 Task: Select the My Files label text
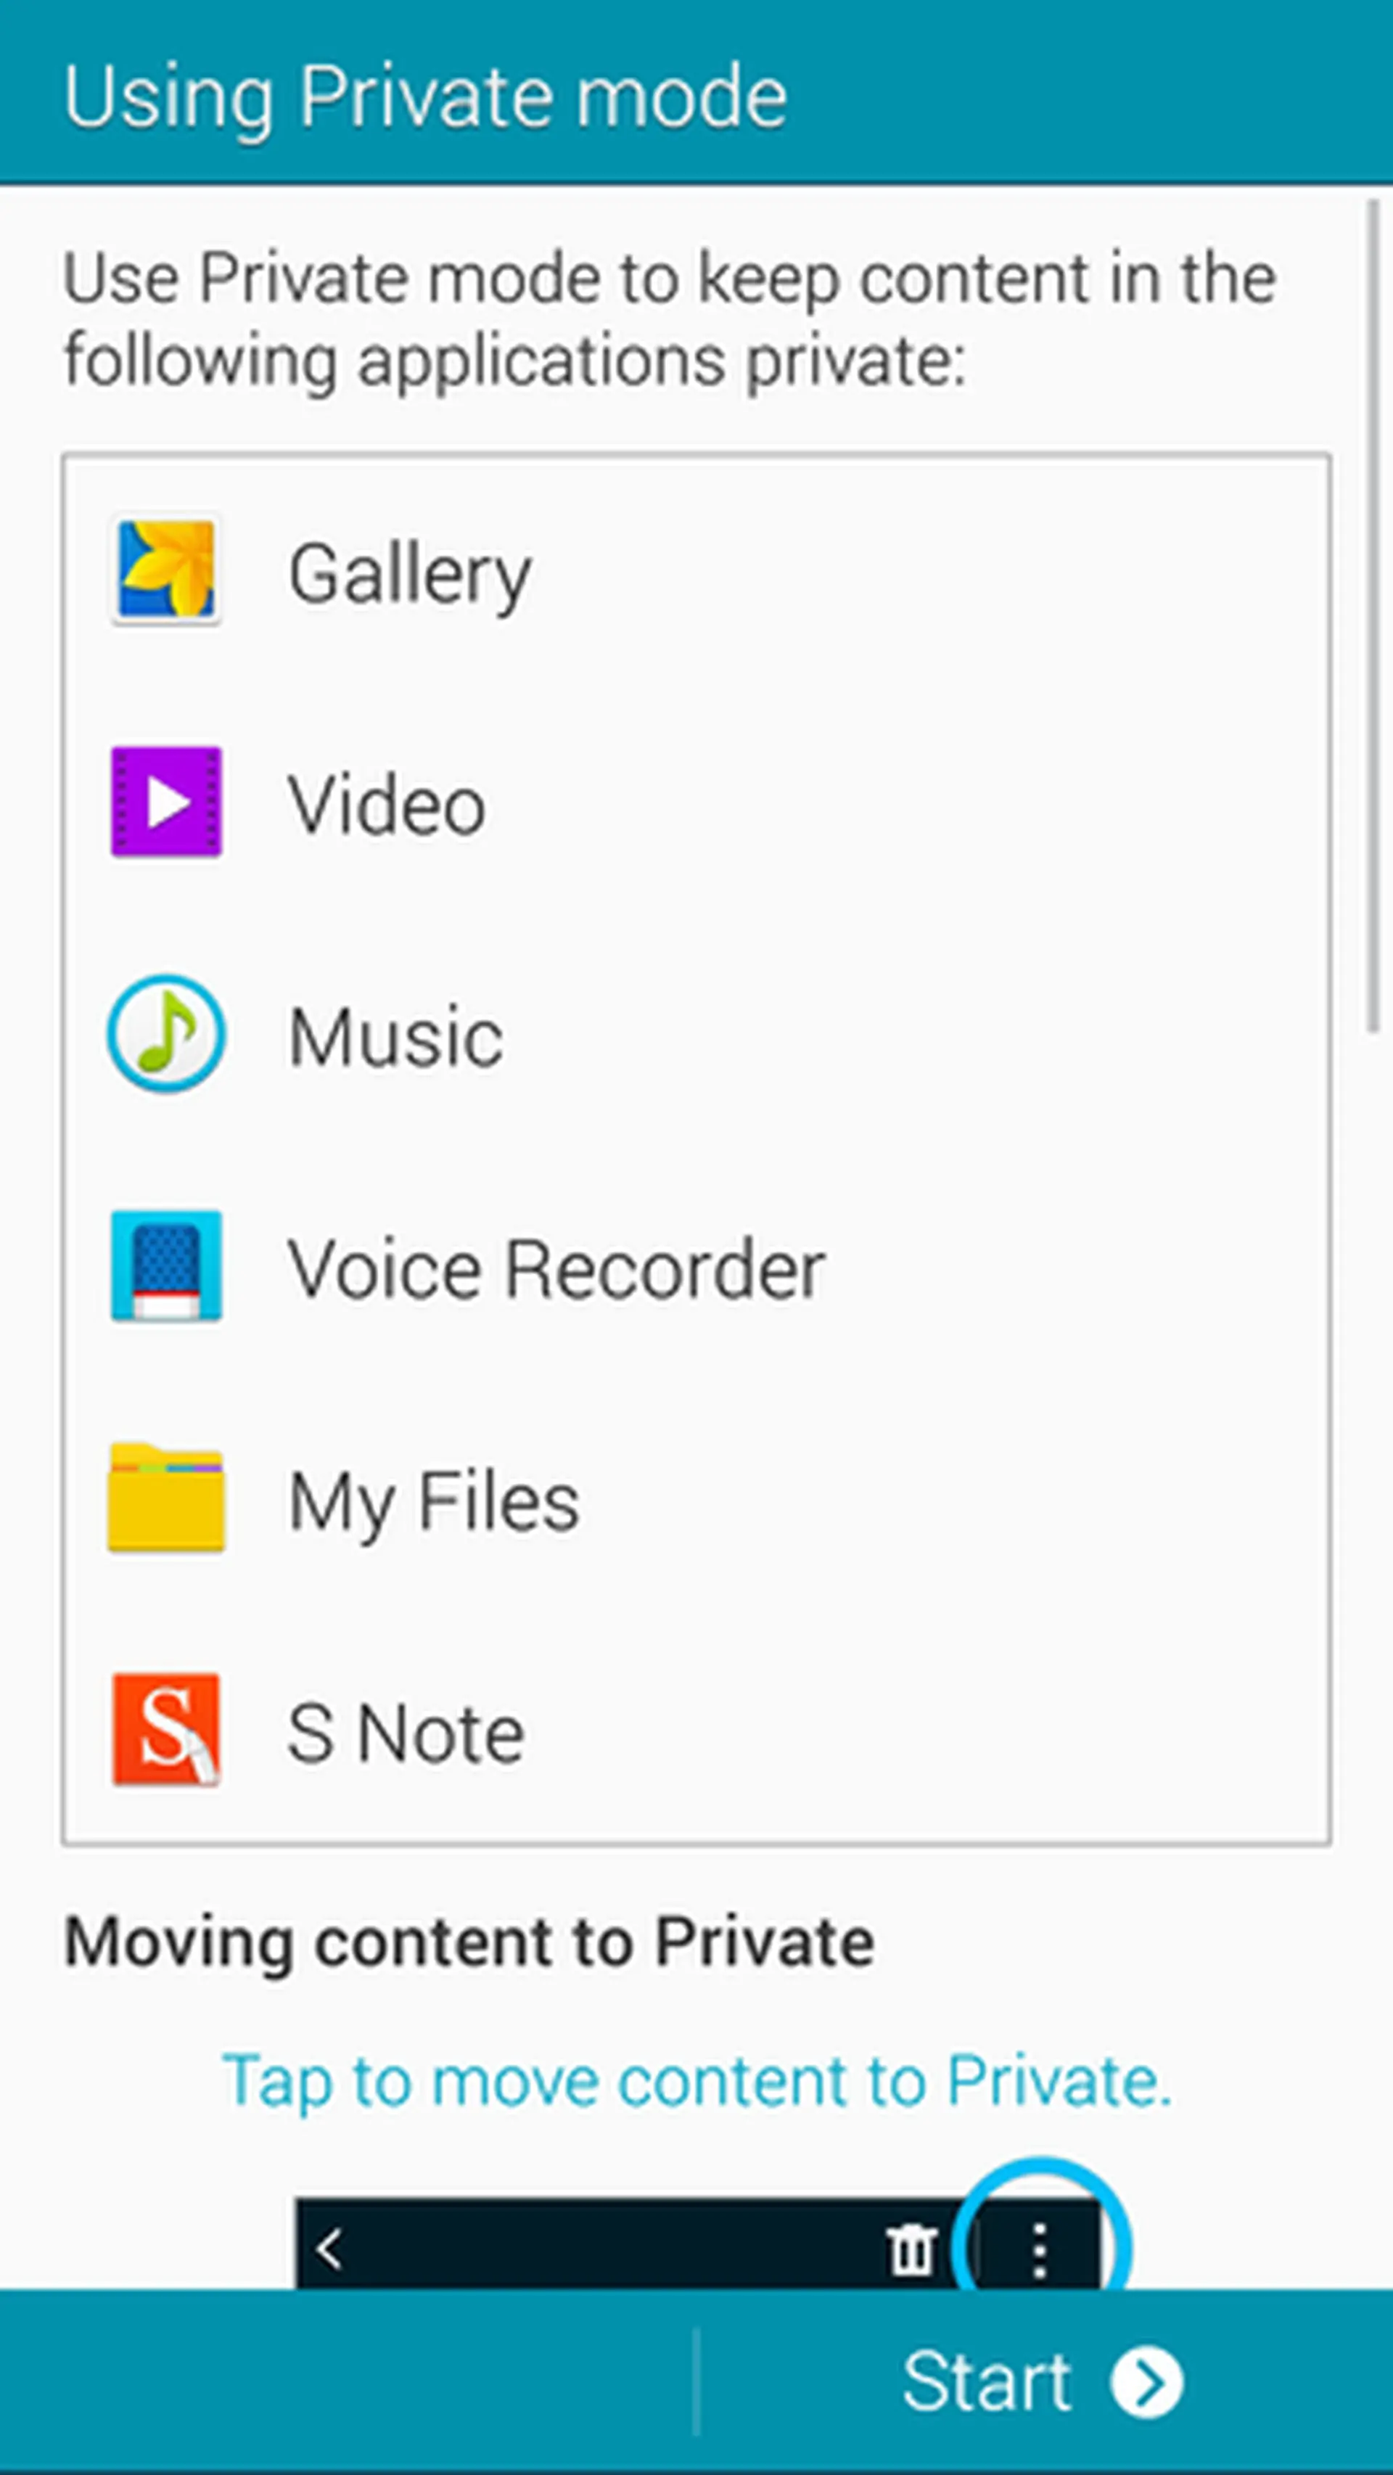pyautogui.click(x=435, y=1503)
